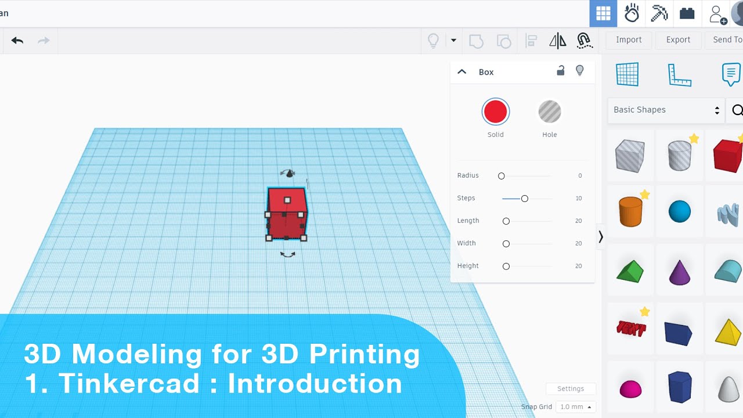The image size is (743, 418).
Task: Click the shapes search magnifier
Action: click(x=737, y=110)
